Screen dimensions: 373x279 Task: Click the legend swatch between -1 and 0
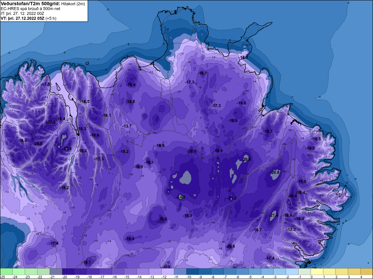tap(304, 272)
